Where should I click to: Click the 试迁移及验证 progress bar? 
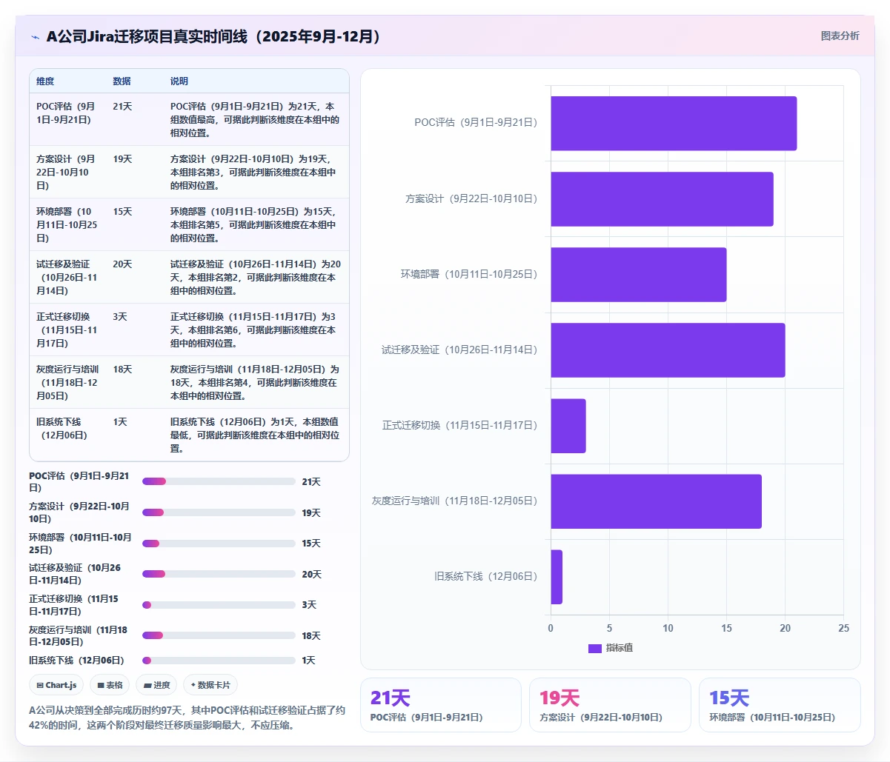[219, 574]
